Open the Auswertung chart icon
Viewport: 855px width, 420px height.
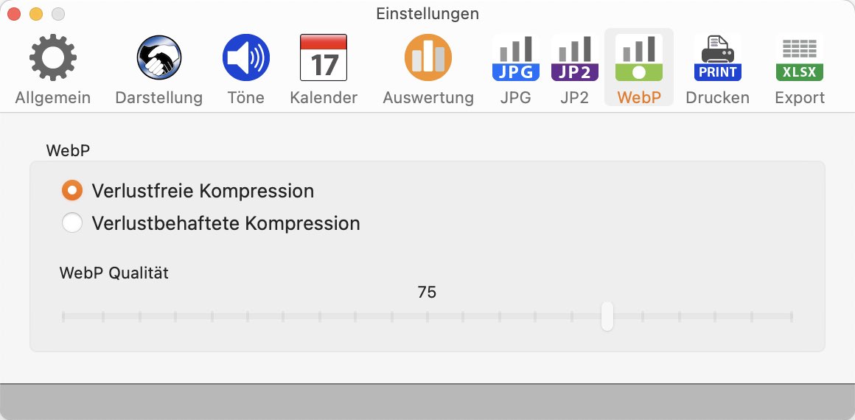428,57
